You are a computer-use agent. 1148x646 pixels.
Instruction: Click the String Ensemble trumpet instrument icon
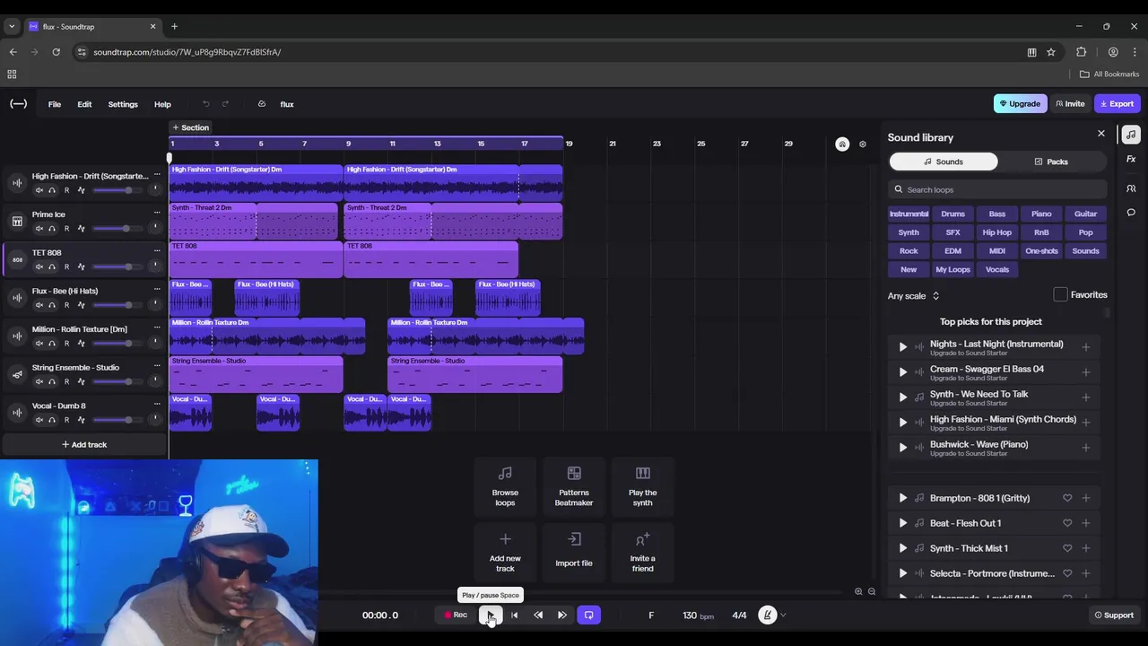pos(17,374)
